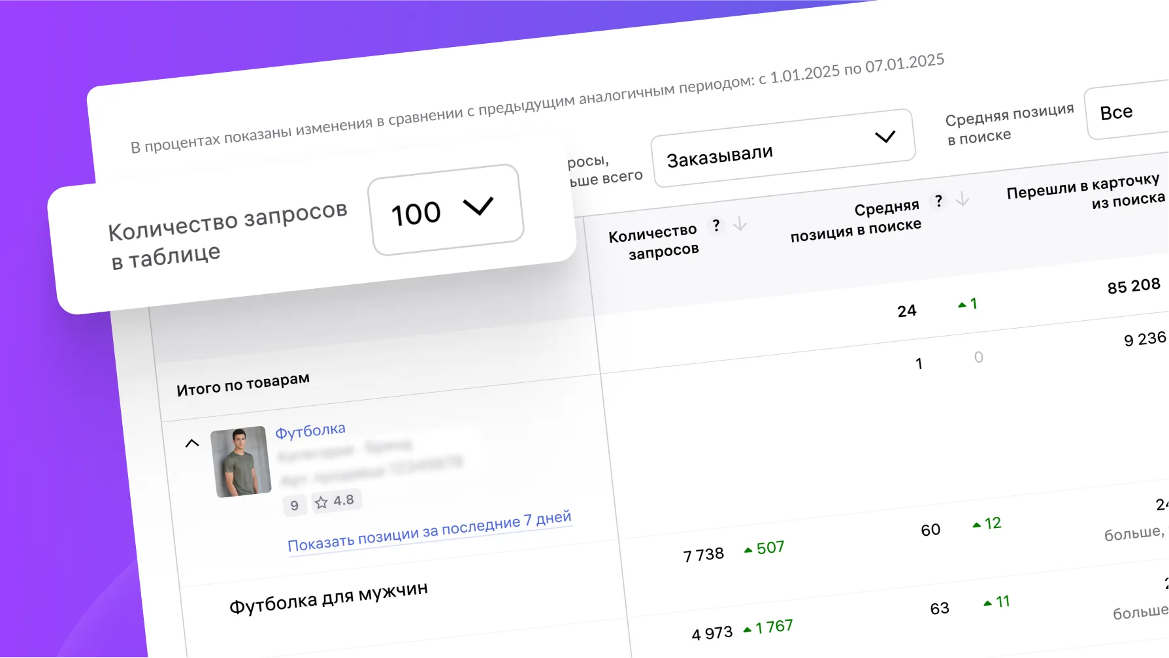Click the 7 738 requests value
The height and width of the screenshot is (658, 1169).
click(x=704, y=555)
